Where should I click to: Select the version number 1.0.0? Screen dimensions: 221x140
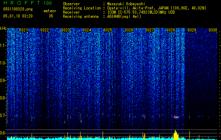[47, 3]
